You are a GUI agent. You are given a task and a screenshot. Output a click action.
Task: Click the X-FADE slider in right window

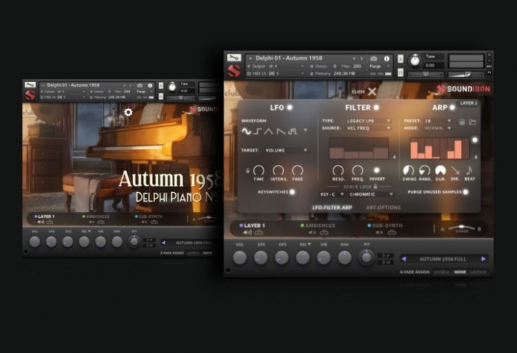pyautogui.click(x=461, y=228)
